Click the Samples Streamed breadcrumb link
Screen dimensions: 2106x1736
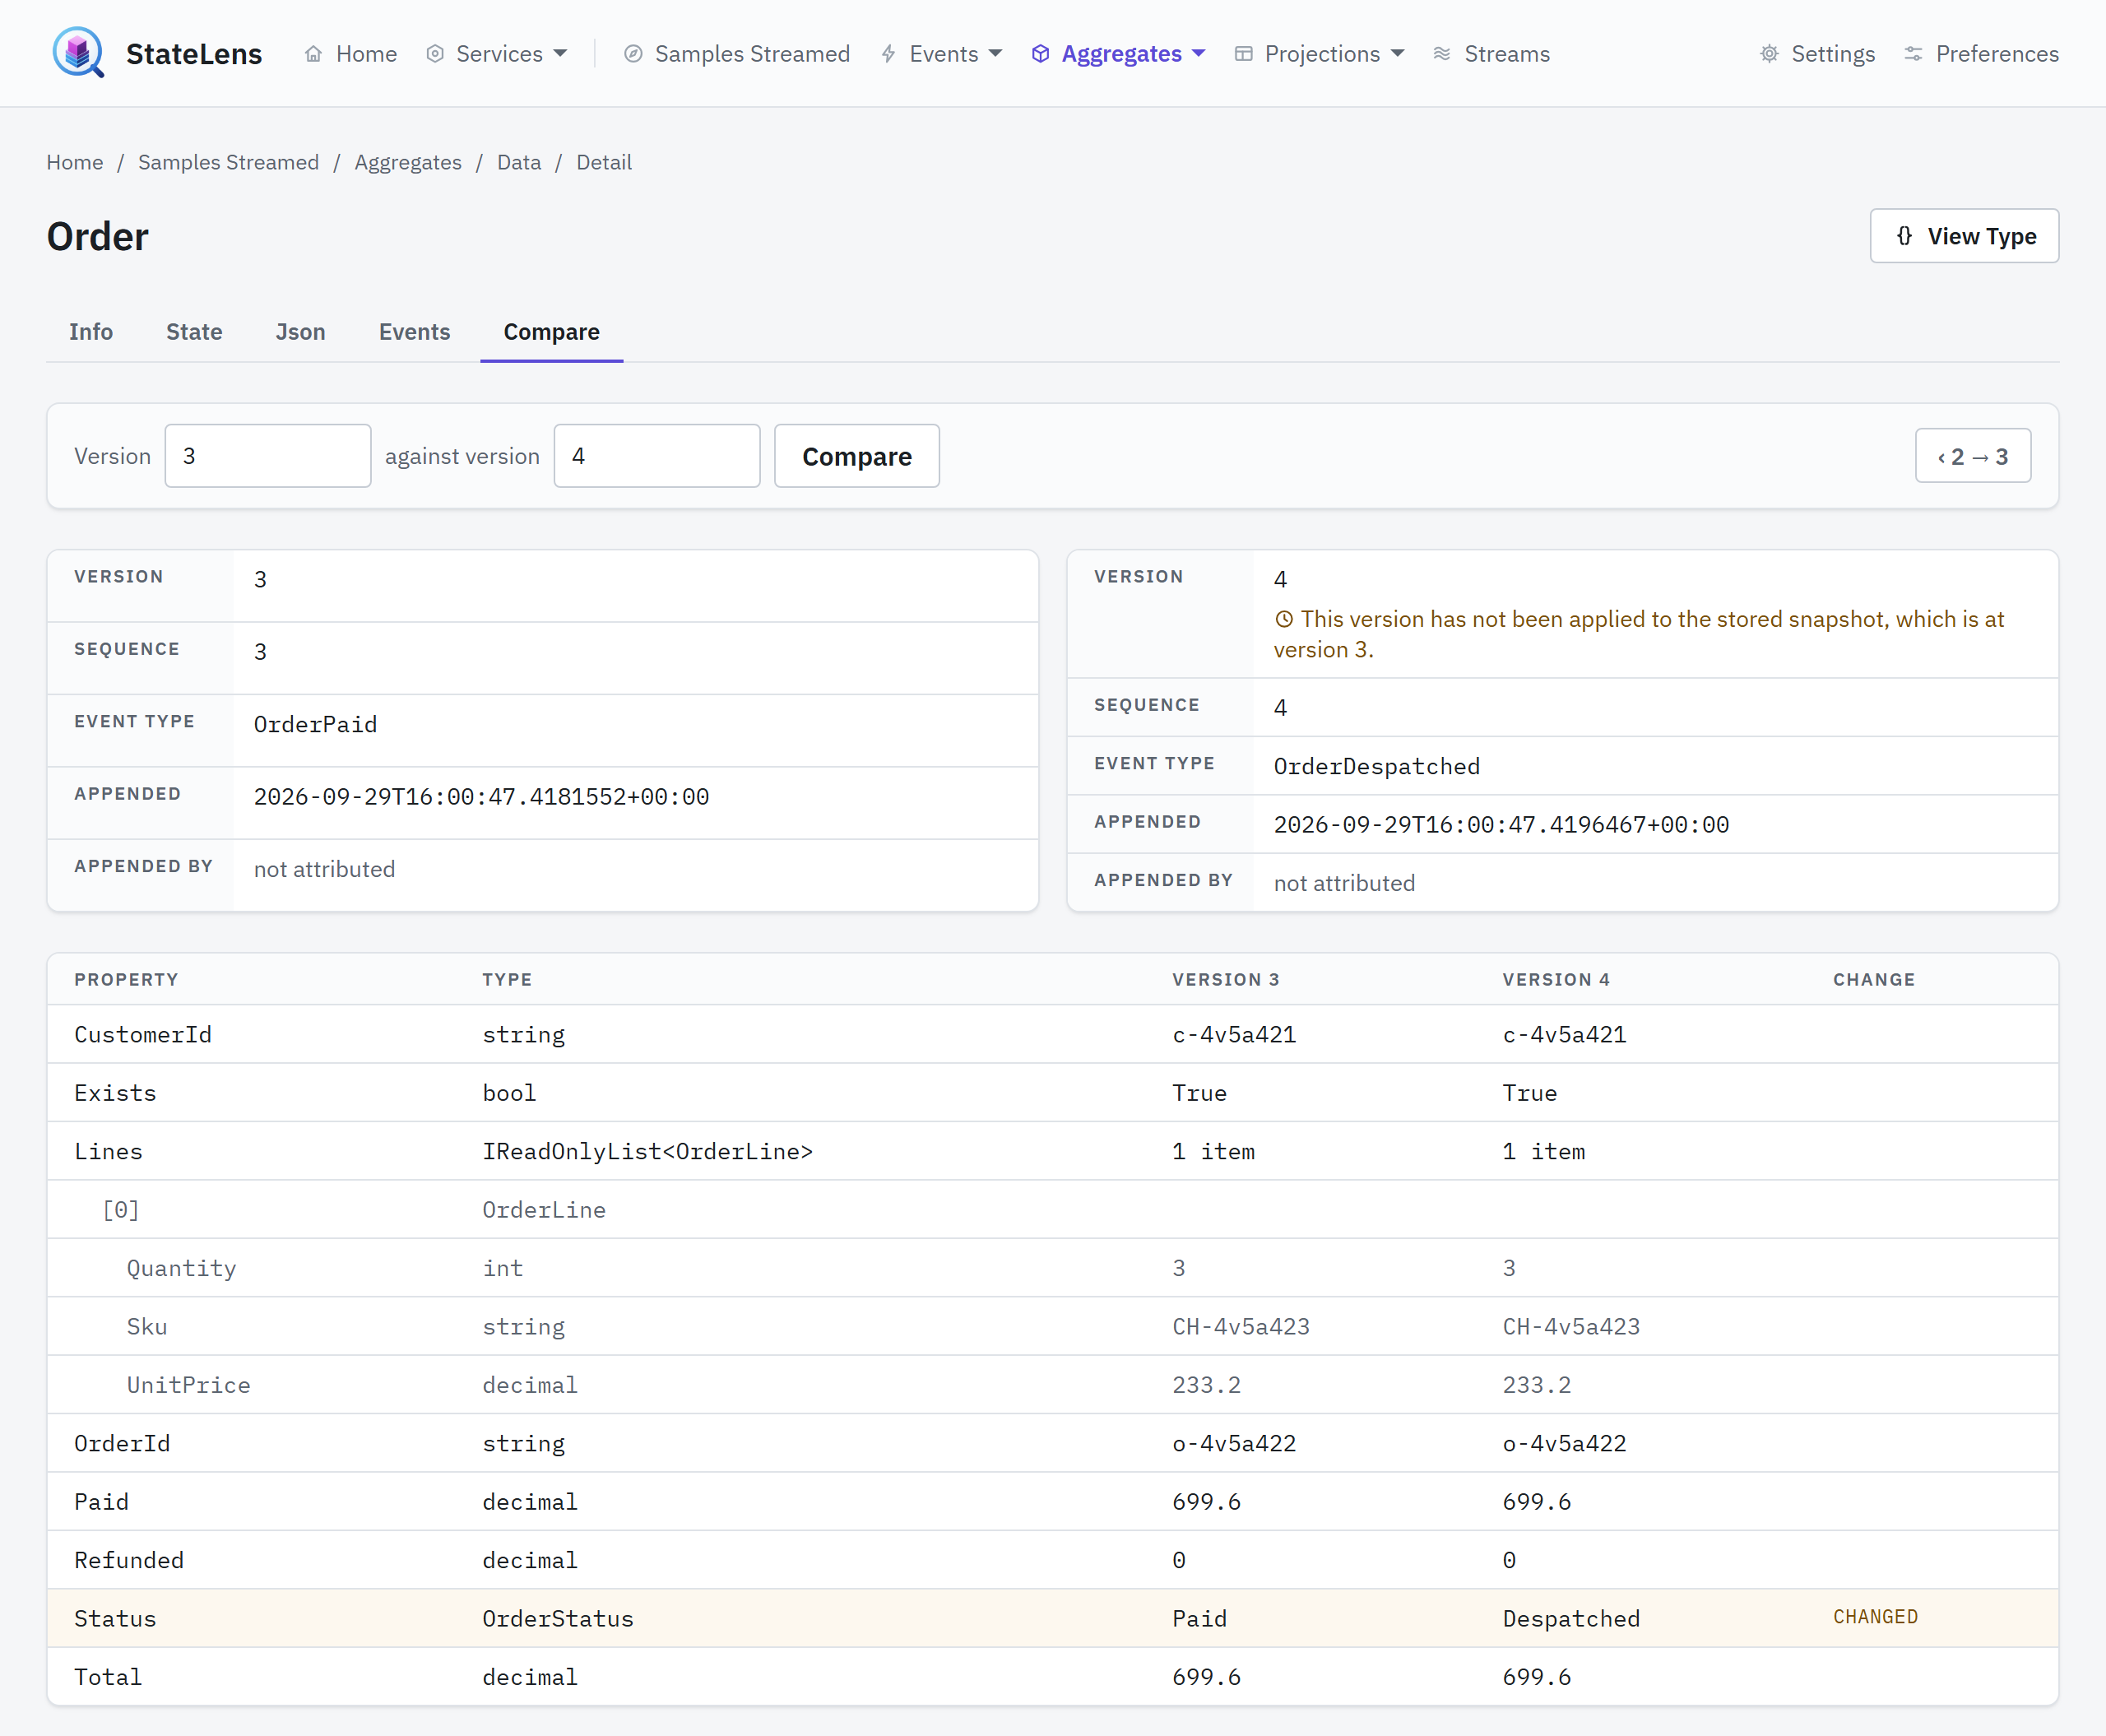(229, 162)
